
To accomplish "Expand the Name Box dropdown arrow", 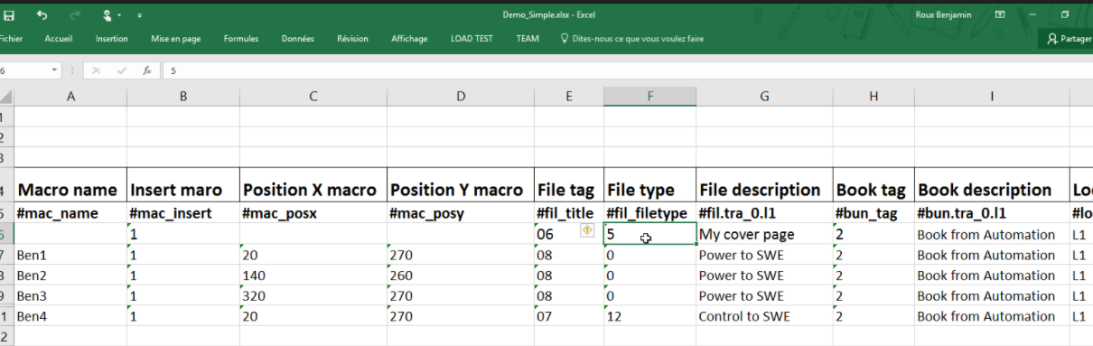I will click(x=55, y=70).
